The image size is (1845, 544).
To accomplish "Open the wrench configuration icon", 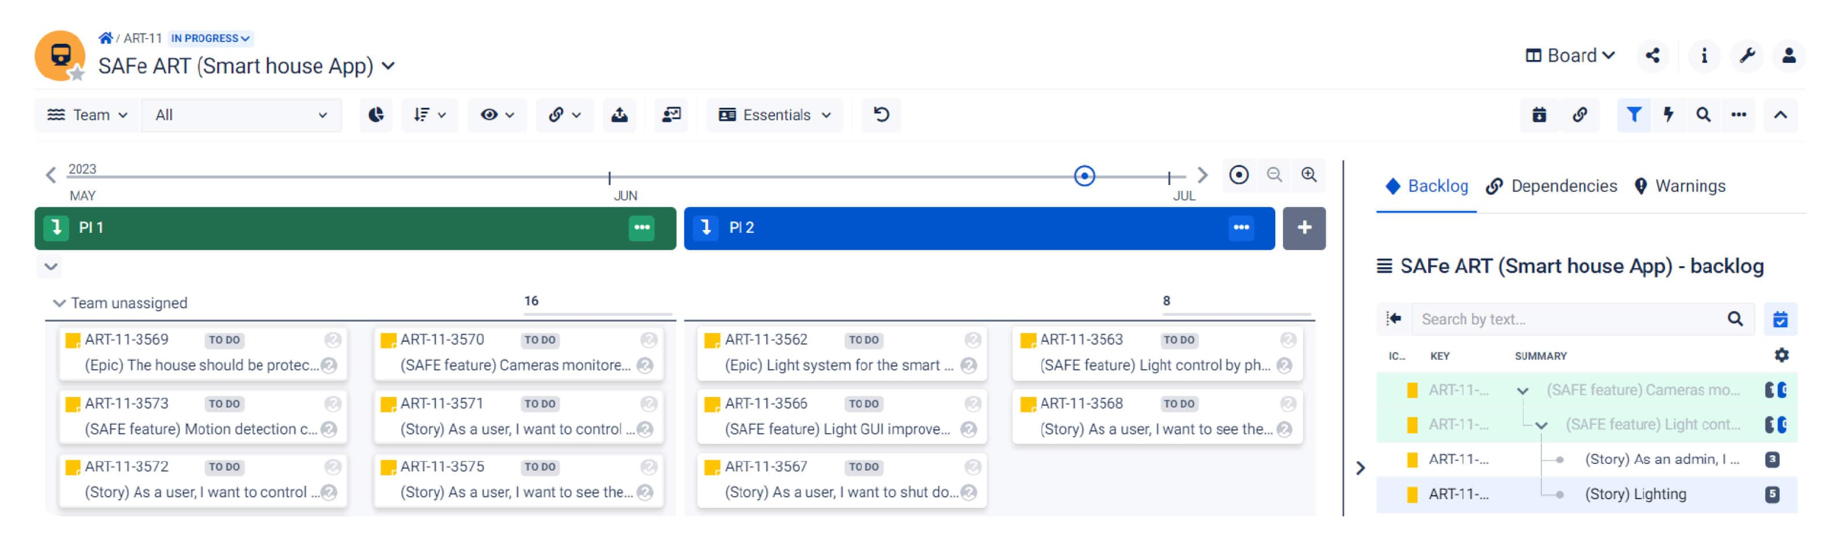I will click(1747, 56).
